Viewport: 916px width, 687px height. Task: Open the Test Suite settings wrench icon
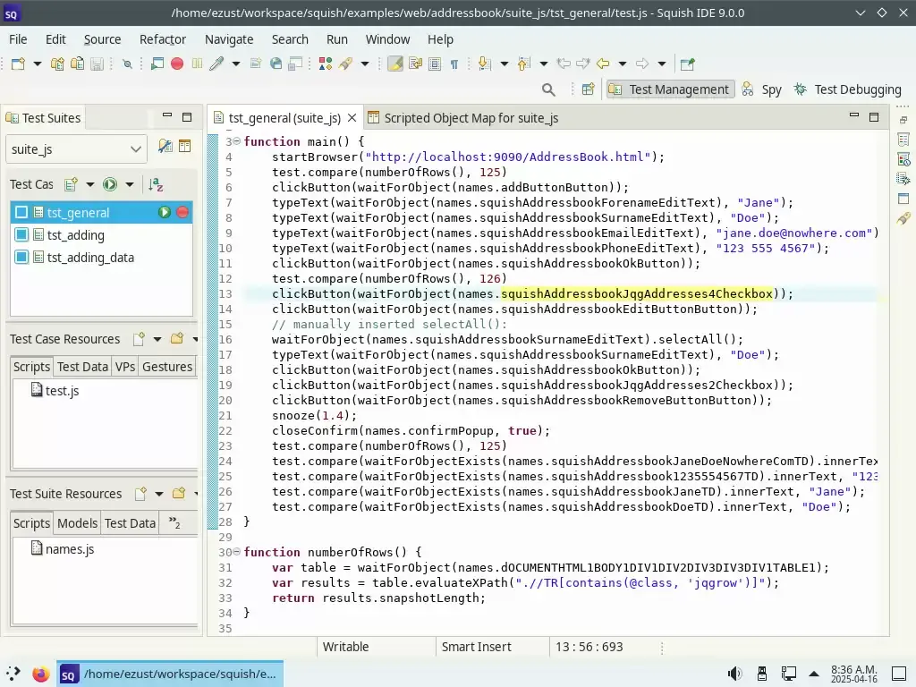165,146
